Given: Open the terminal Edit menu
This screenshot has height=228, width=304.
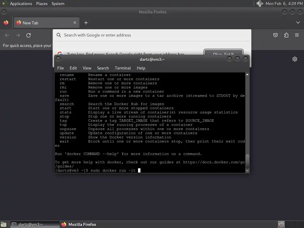Looking at the screenshot, I should click(x=73, y=68).
